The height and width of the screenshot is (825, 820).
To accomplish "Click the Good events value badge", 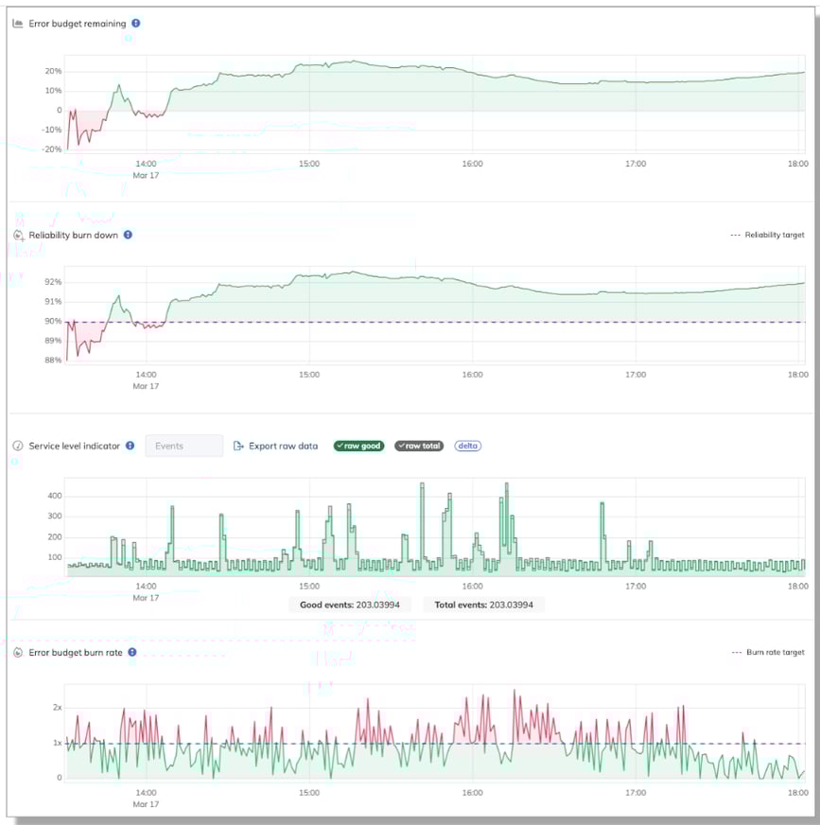I will click(x=350, y=605).
